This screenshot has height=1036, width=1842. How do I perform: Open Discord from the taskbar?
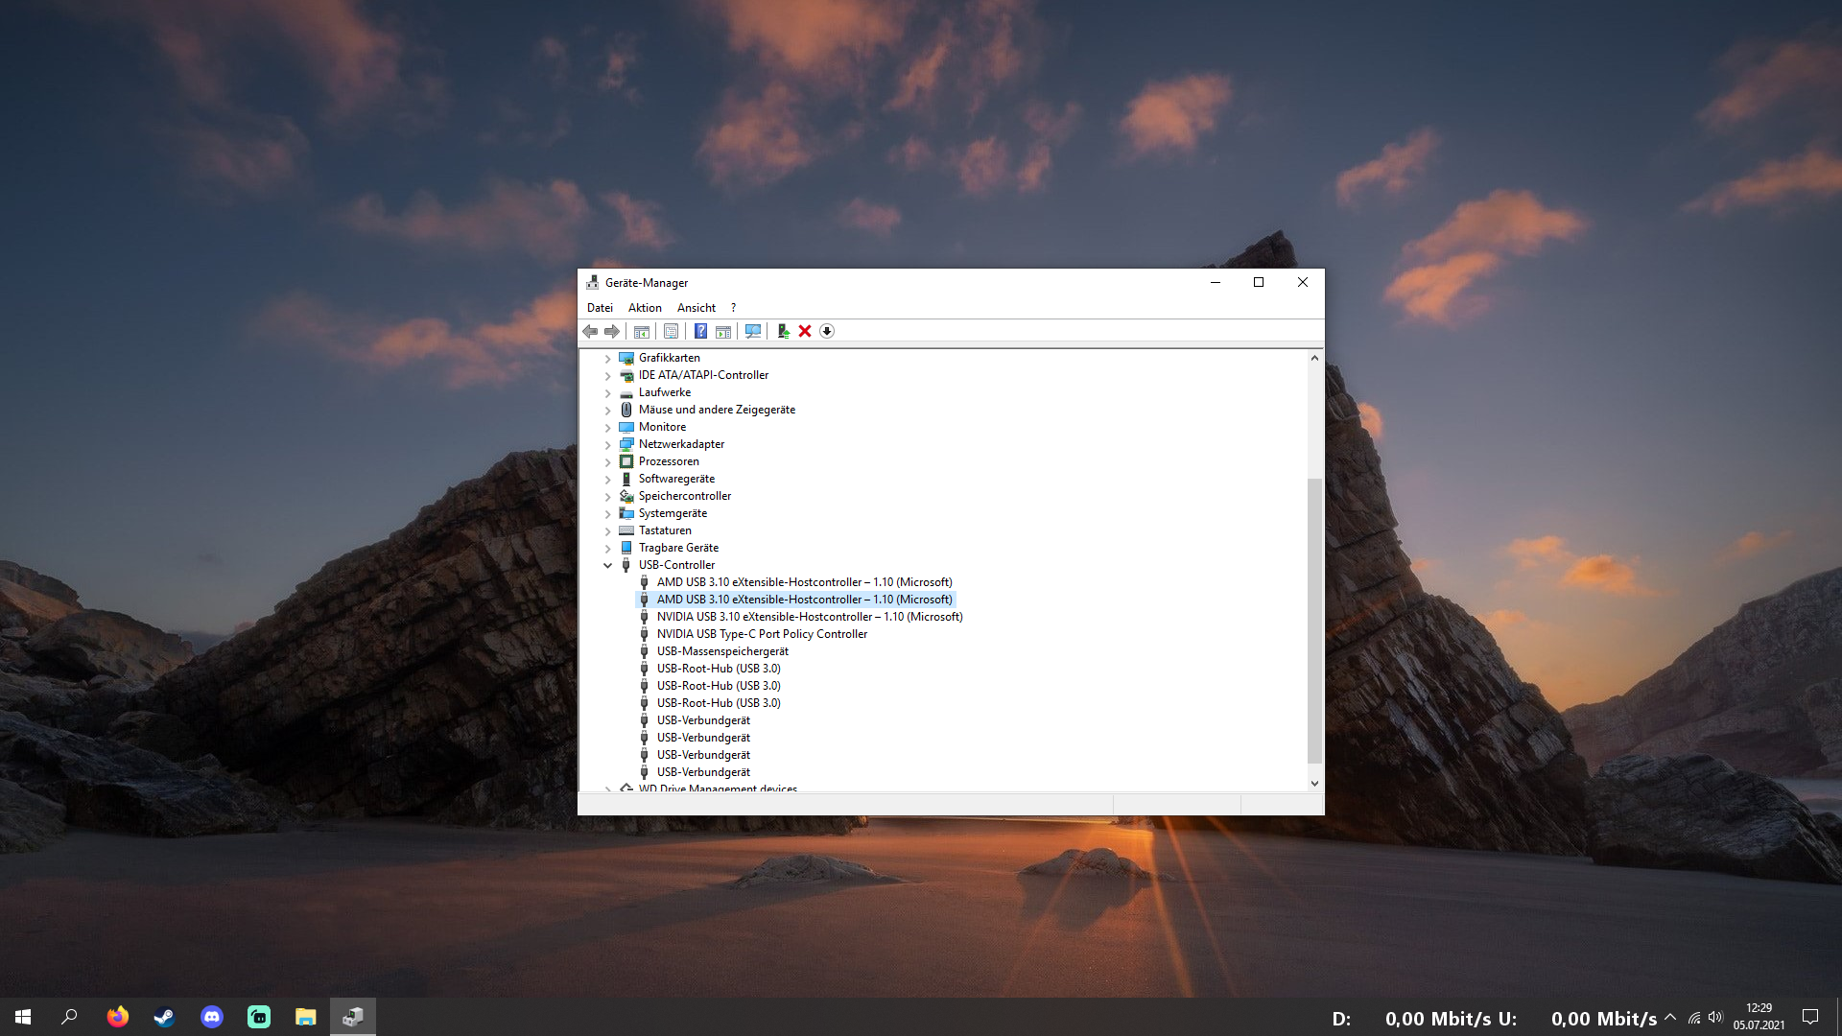212,1017
